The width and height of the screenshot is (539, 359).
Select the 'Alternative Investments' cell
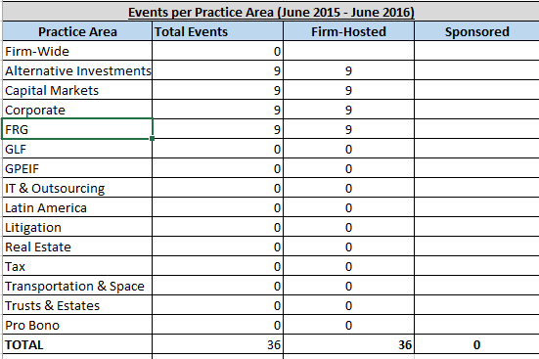[x=77, y=70]
